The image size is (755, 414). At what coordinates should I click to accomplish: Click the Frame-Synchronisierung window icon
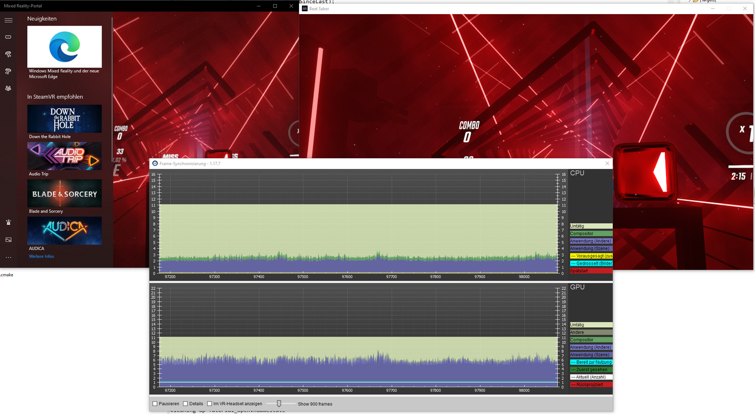[155, 164]
